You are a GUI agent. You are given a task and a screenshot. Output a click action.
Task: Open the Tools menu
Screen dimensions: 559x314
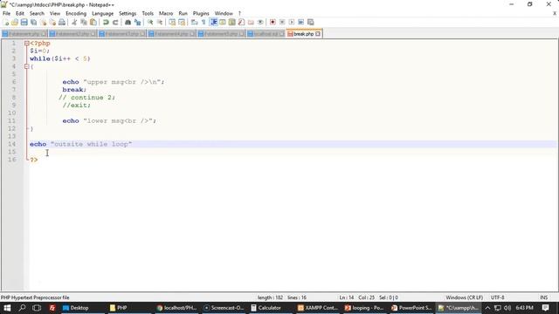148,13
